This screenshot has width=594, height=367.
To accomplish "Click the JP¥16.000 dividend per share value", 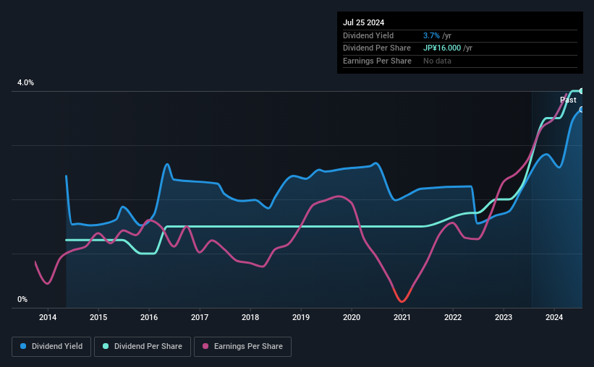I will (442, 48).
